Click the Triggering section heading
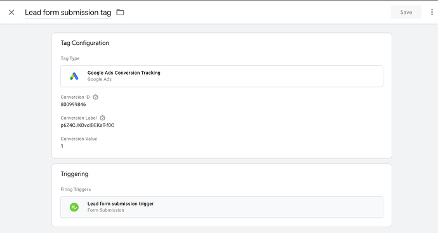The width and height of the screenshot is (438, 233). 74,174
